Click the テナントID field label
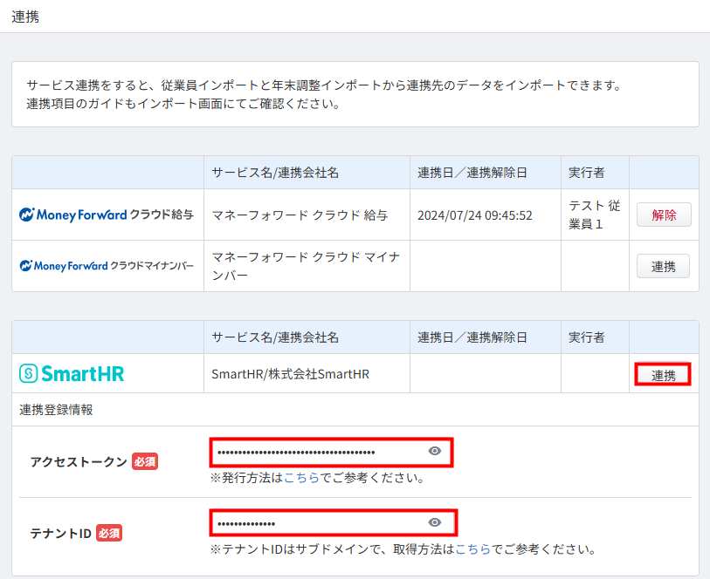The height and width of the screenshot is (579, 710). tap(60, 534)
